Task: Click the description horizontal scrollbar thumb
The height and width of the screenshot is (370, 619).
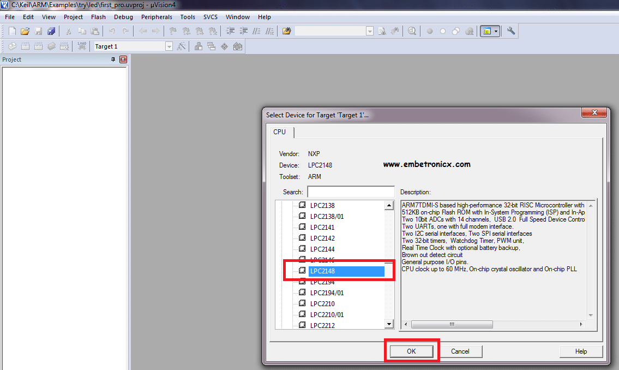Action: click(x=452, y=324)
